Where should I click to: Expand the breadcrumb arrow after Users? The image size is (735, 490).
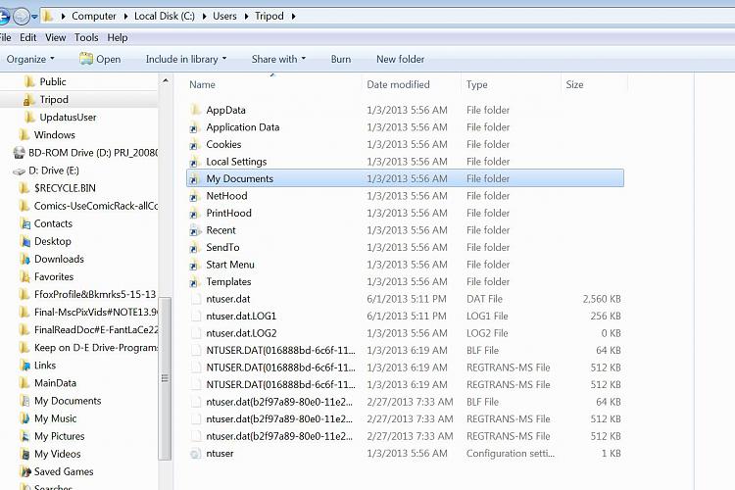[x=247, y=17]
